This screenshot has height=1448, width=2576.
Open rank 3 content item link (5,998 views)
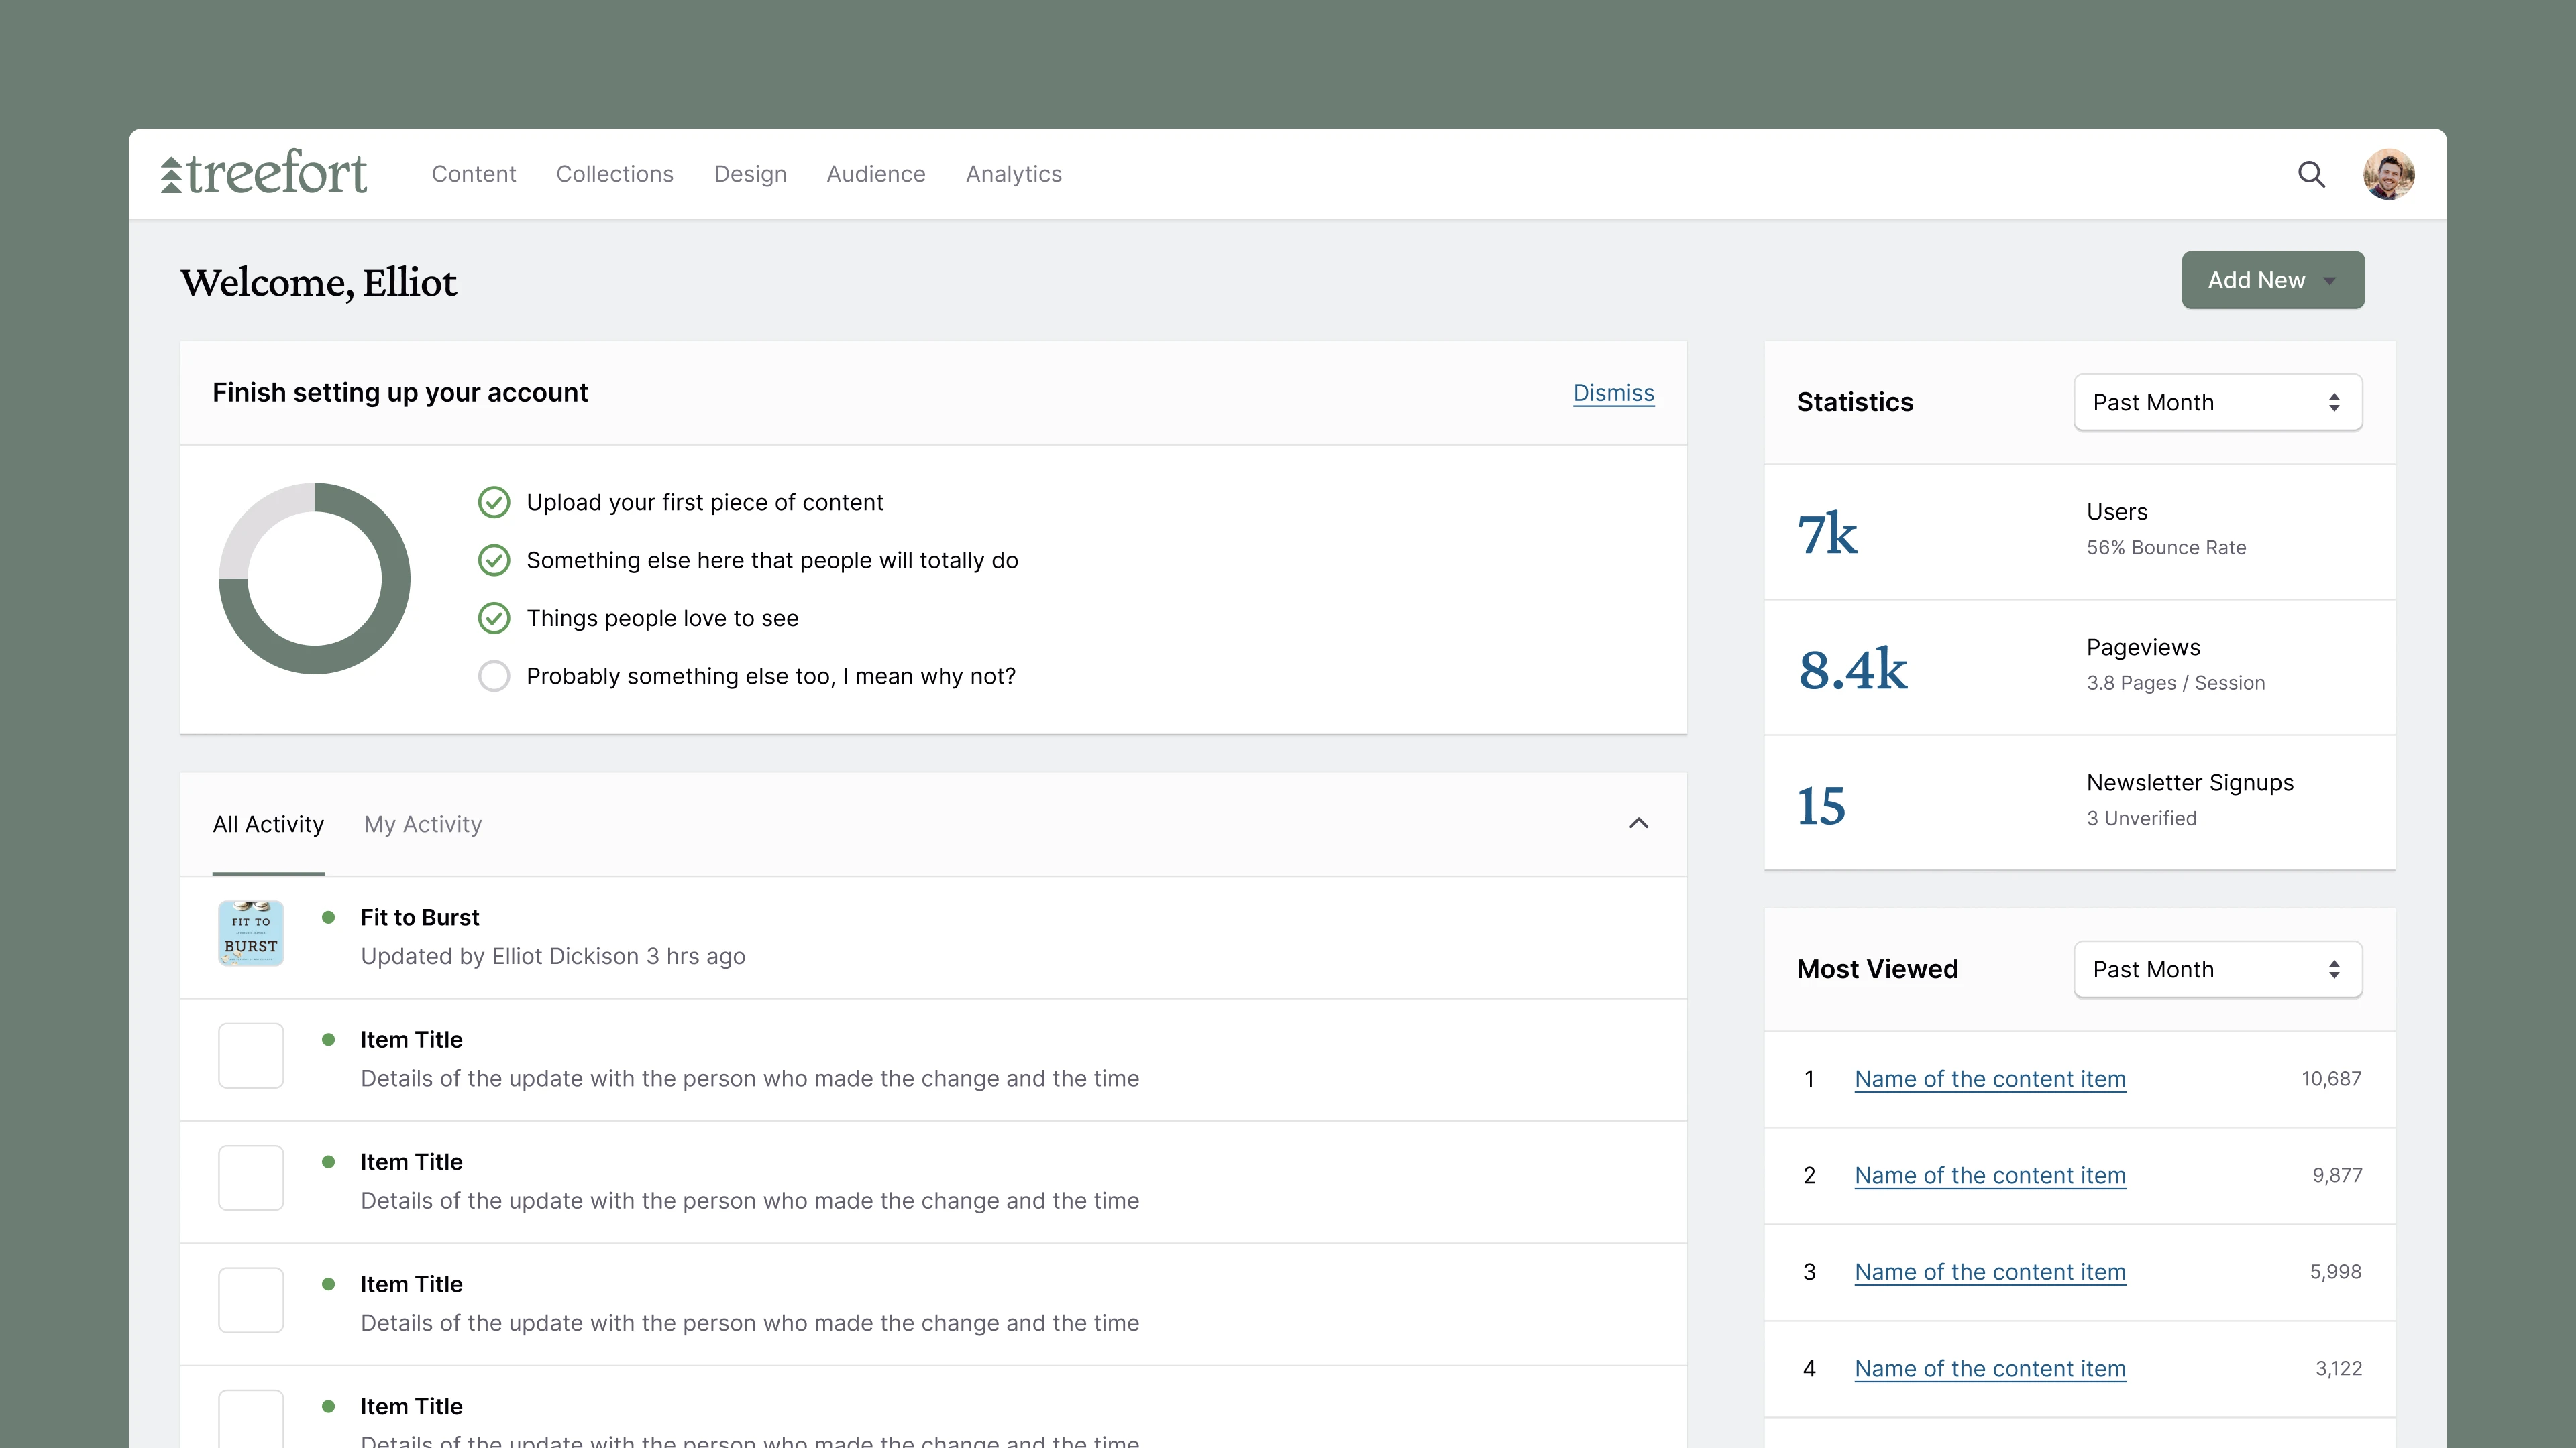pos(1990,1272)
